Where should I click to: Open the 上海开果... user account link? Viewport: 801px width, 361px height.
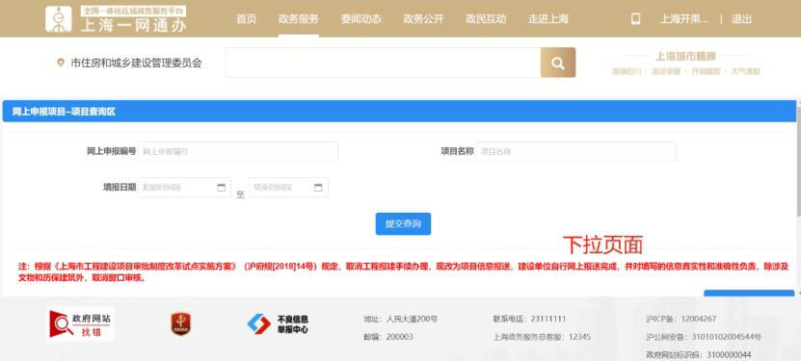click(684, 19)
